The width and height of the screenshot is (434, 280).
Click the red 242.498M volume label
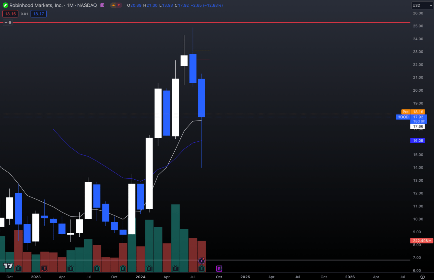422,241
